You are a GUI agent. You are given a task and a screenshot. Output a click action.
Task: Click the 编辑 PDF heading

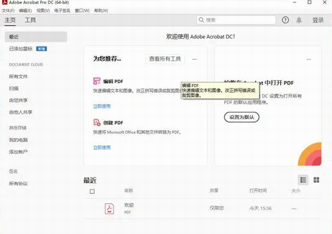(x=113, y=81)
